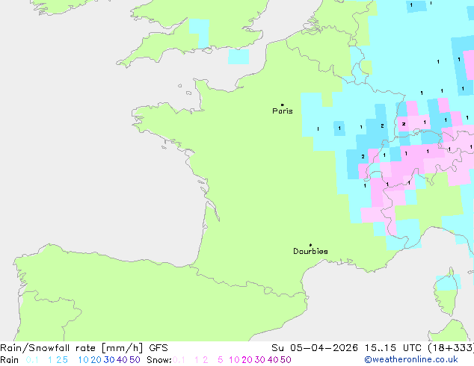Select the Snow legend 0.1 value

point(179,360)
